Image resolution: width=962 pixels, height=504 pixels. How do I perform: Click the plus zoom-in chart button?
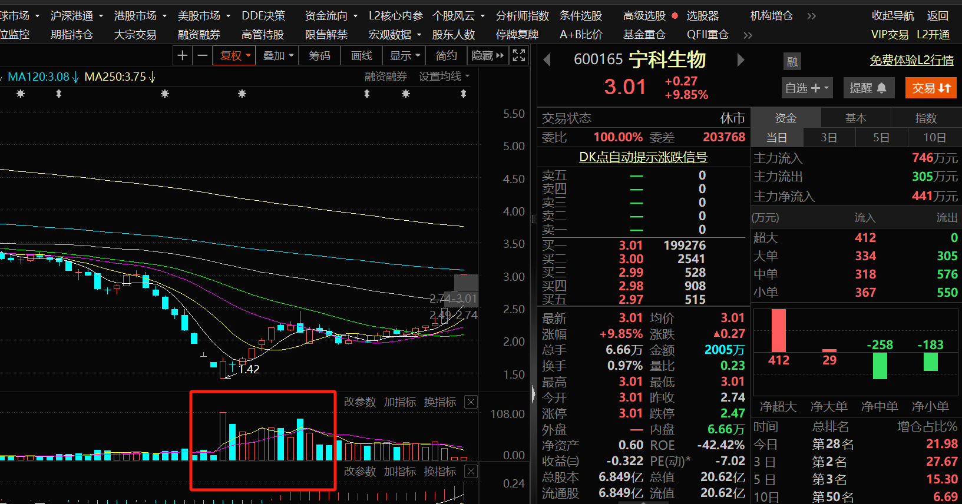pos(183,56)
